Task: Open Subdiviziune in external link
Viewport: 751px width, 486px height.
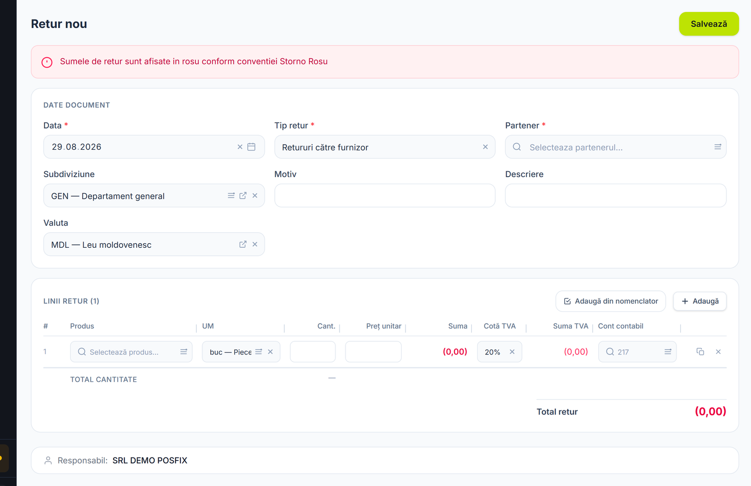Action: click(x=243, y=196)
